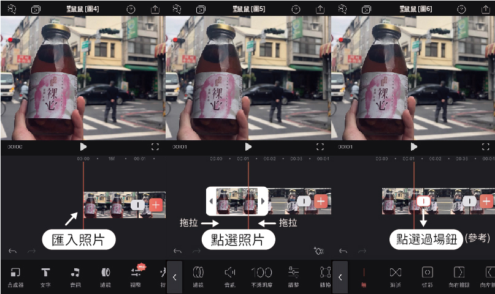Select the 無 (none) transition
The width and height of the screenshot is (495, 294).
(364, 277)
